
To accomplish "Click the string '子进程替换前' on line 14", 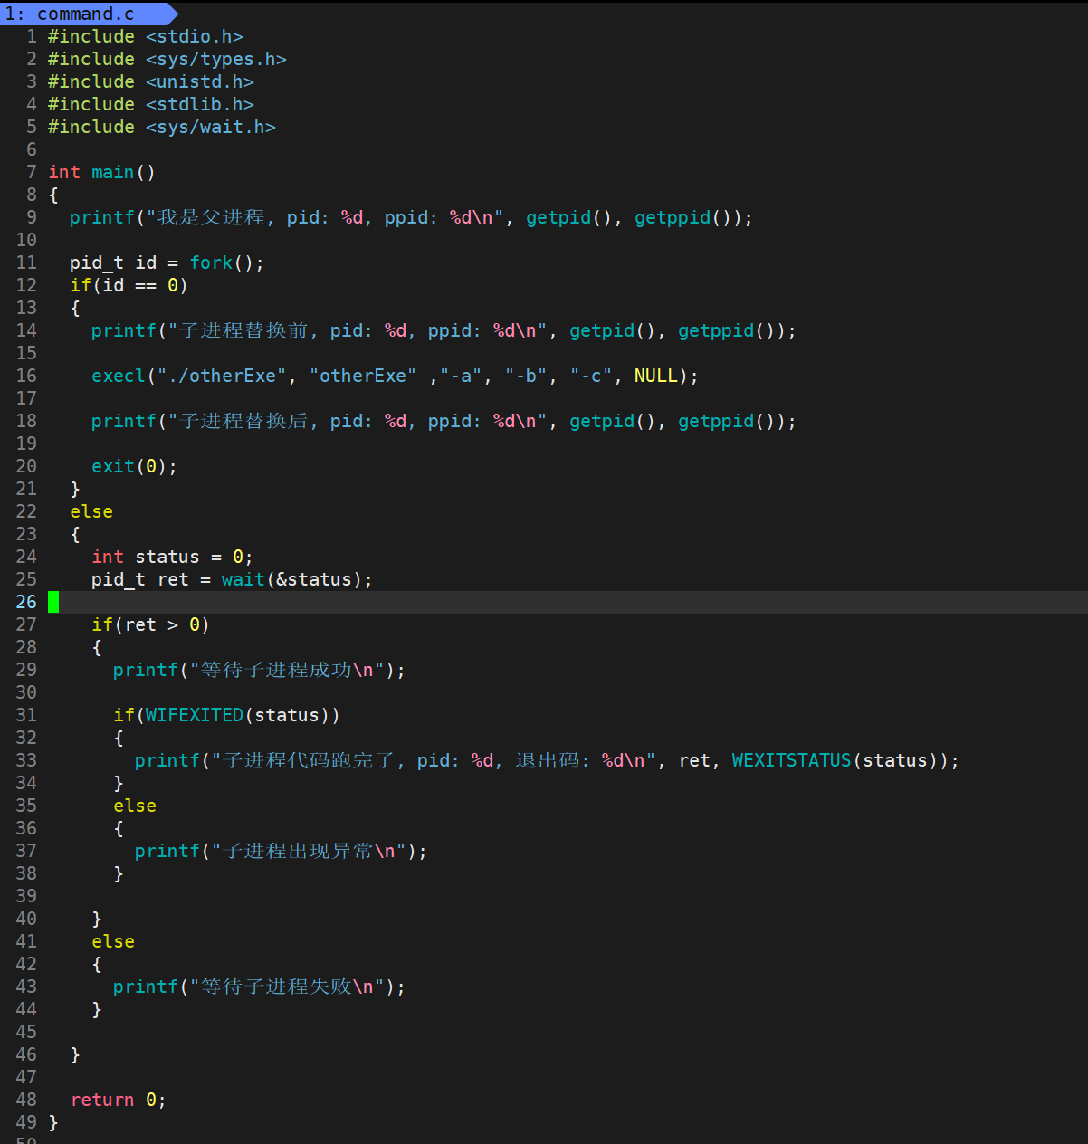I will [244, 330].
